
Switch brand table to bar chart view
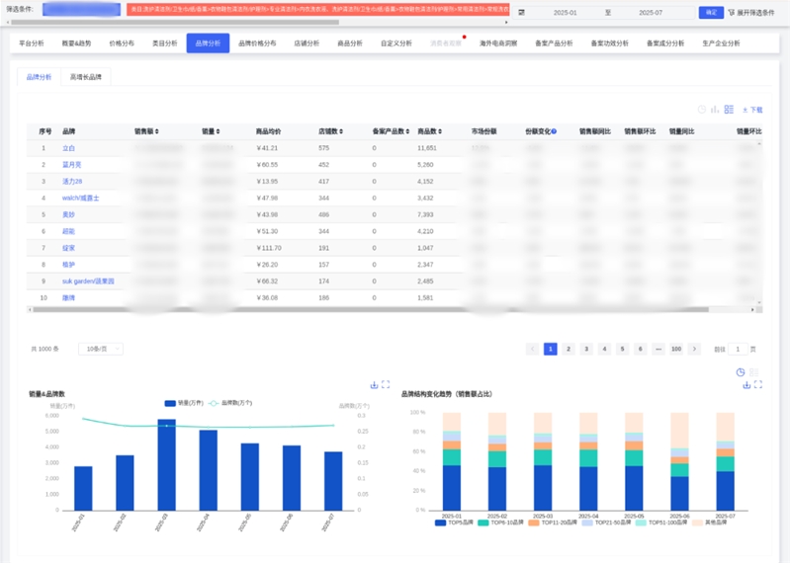715,110
